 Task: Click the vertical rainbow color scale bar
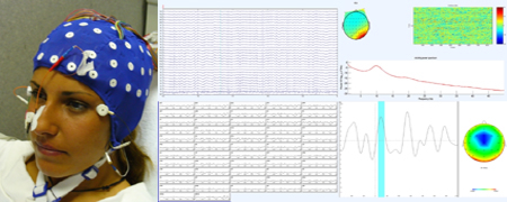click(500, 26)
